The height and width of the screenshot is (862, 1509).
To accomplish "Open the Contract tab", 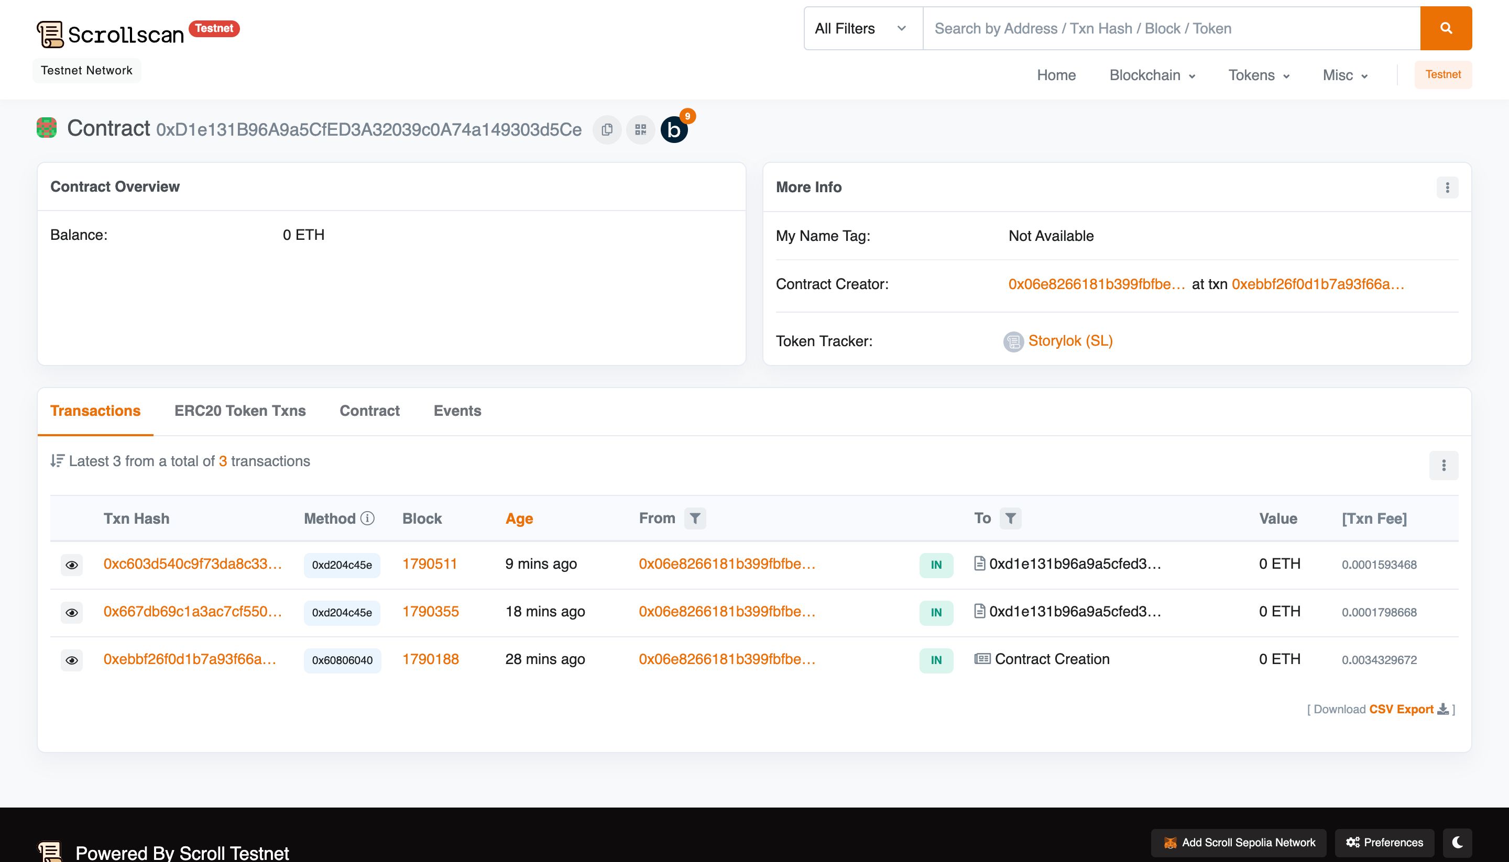I will click(x=369, y=411).
